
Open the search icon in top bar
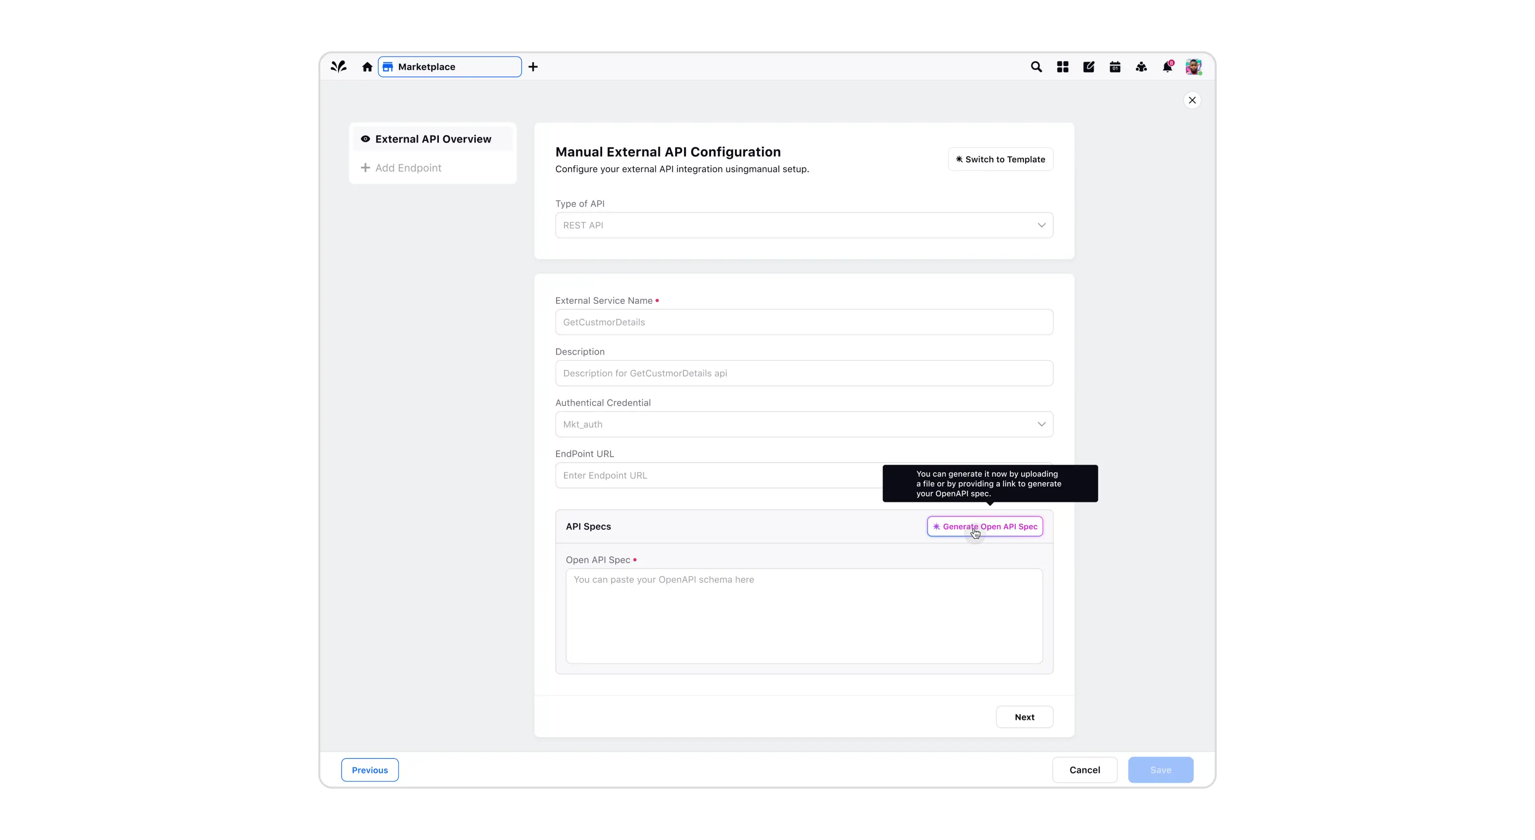[x=1036, y=67]
